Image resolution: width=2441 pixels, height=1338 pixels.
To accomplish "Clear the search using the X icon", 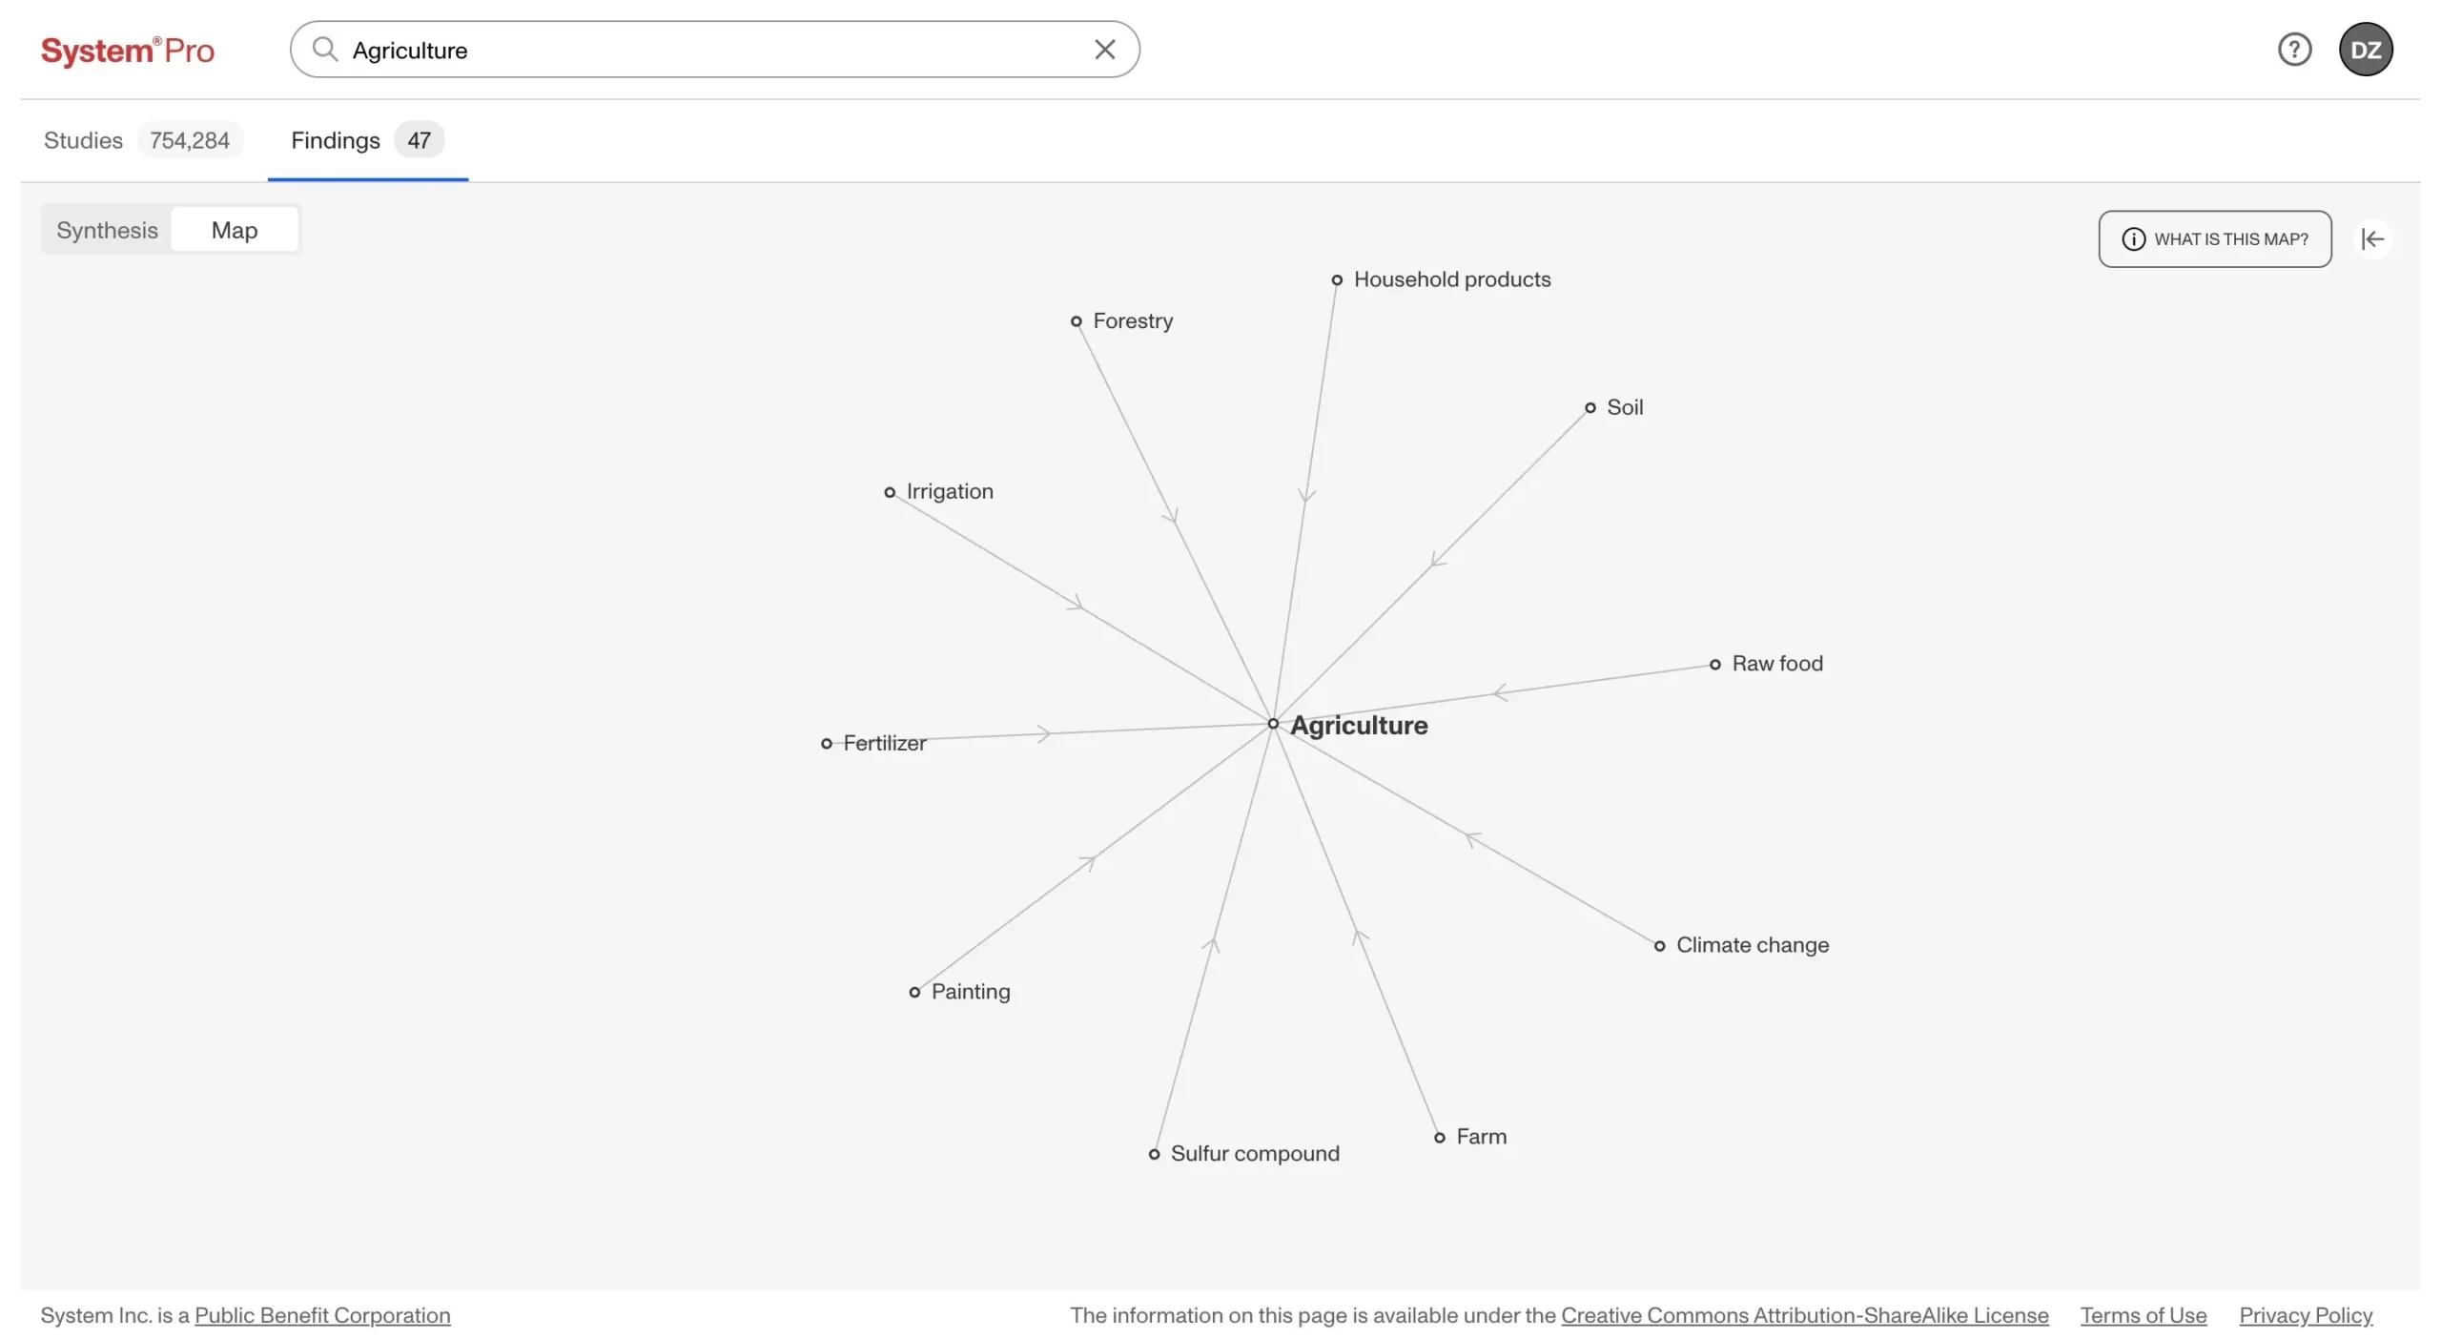I will coord(1104,49).
